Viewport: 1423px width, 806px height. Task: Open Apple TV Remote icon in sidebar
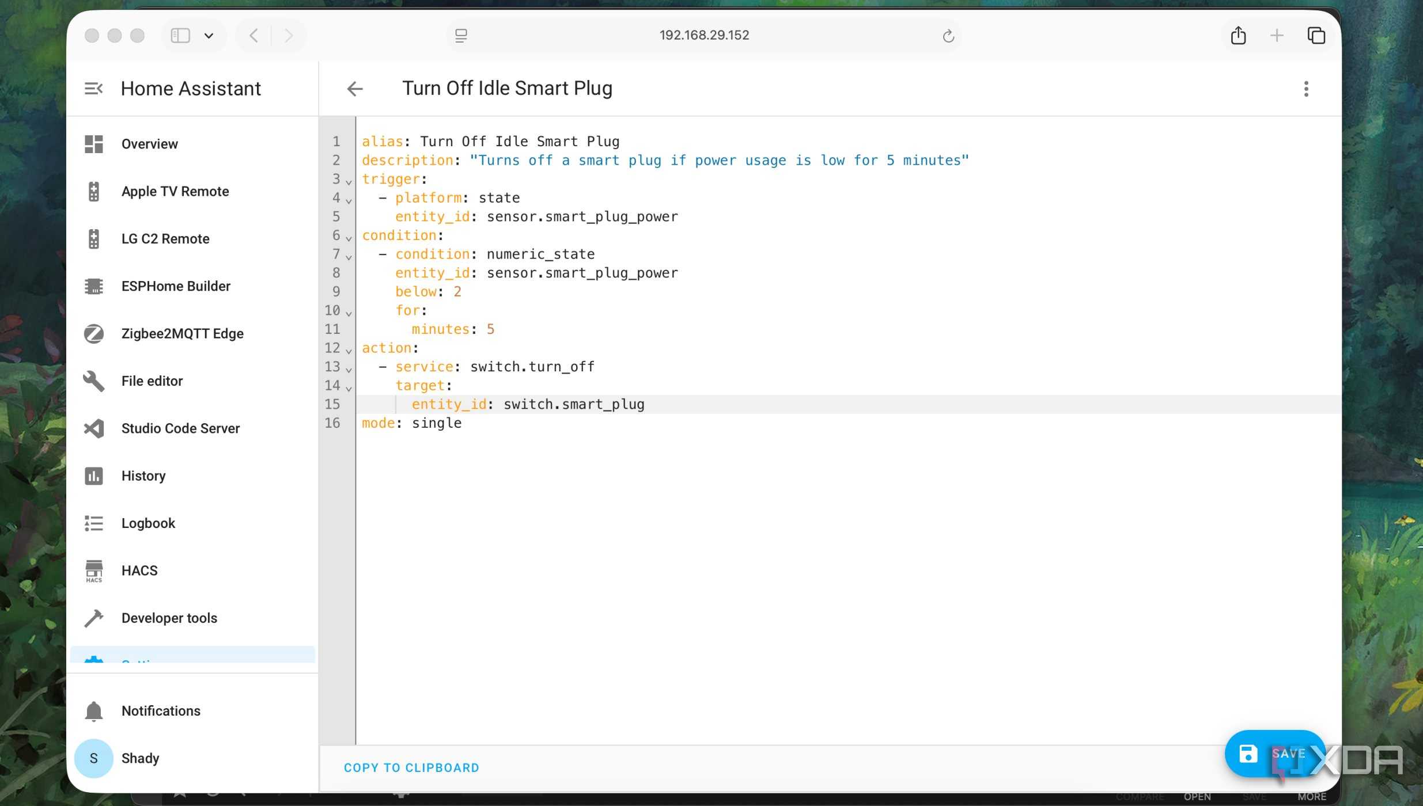click(93, 191)
